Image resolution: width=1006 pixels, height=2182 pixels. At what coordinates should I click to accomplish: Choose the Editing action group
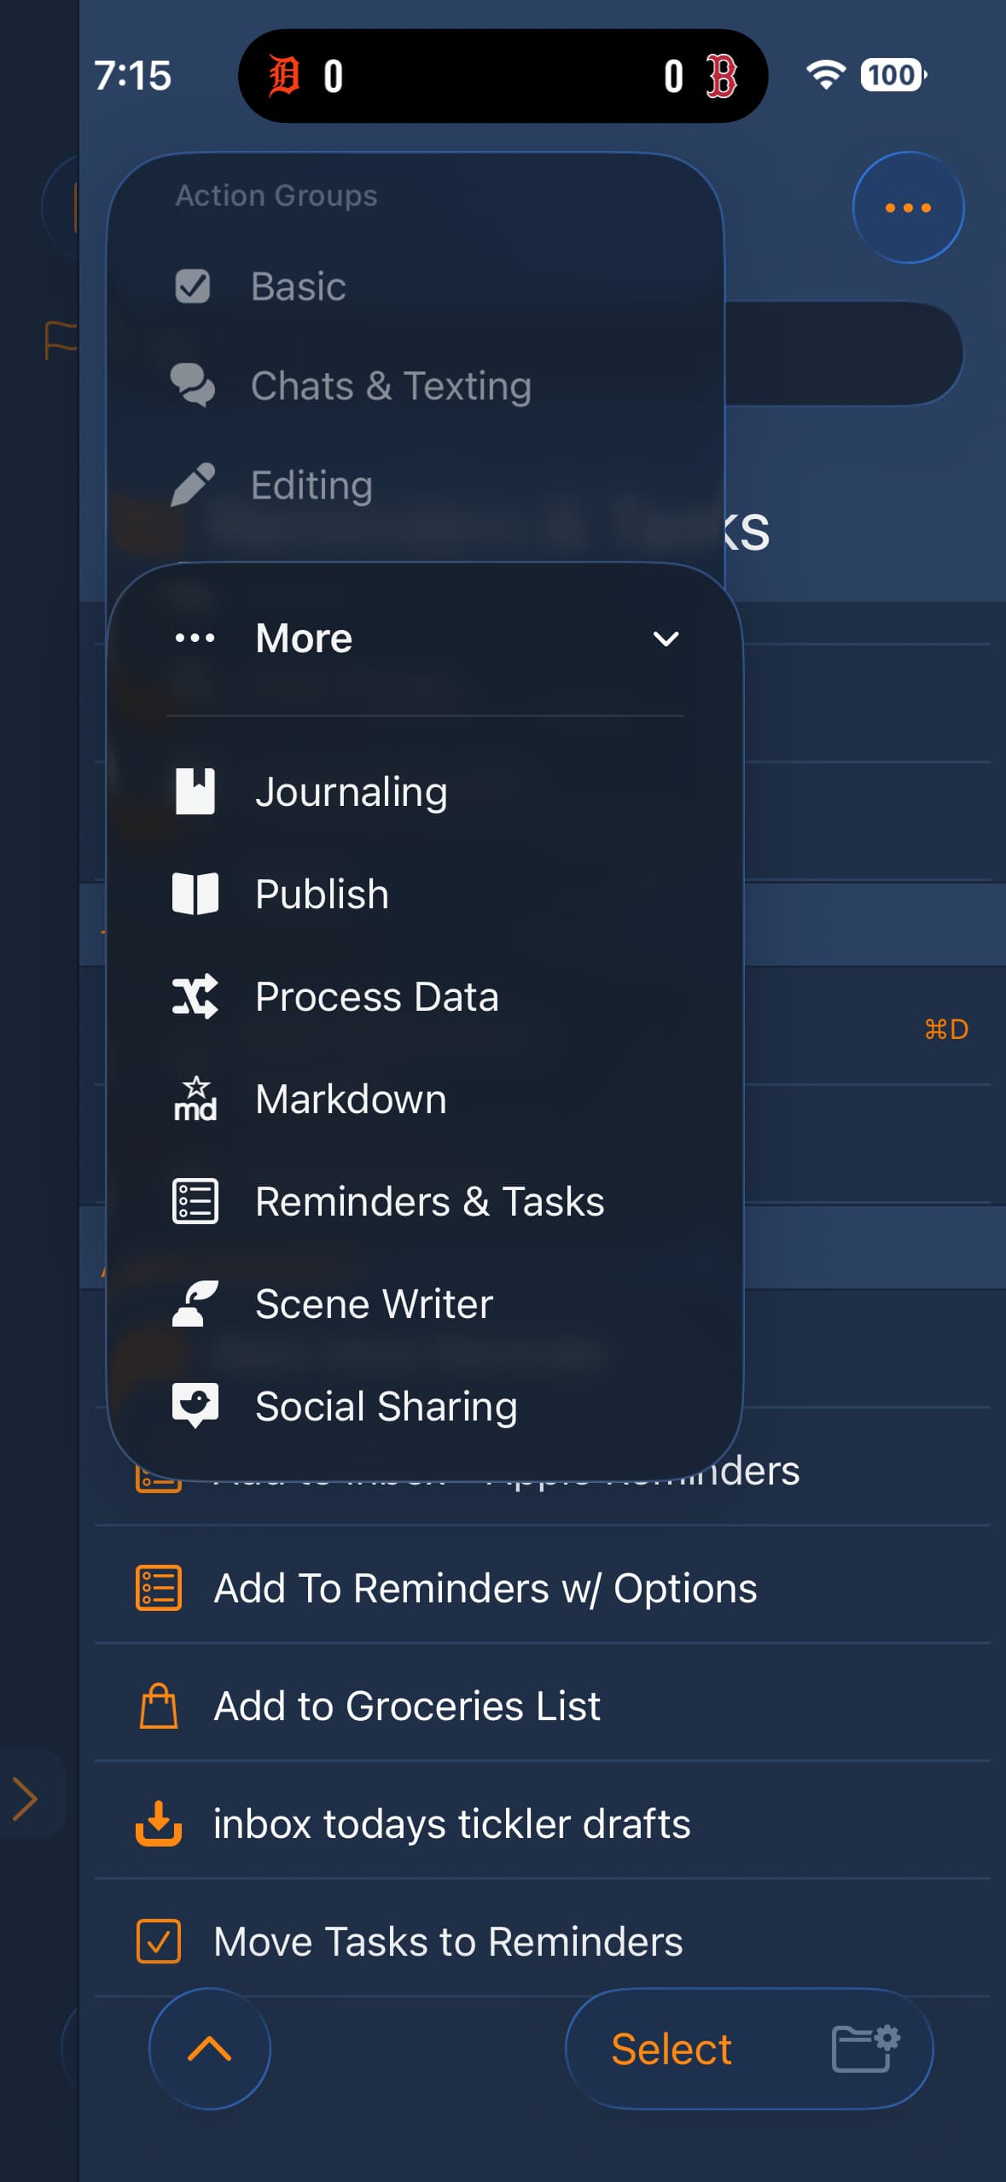311,485
